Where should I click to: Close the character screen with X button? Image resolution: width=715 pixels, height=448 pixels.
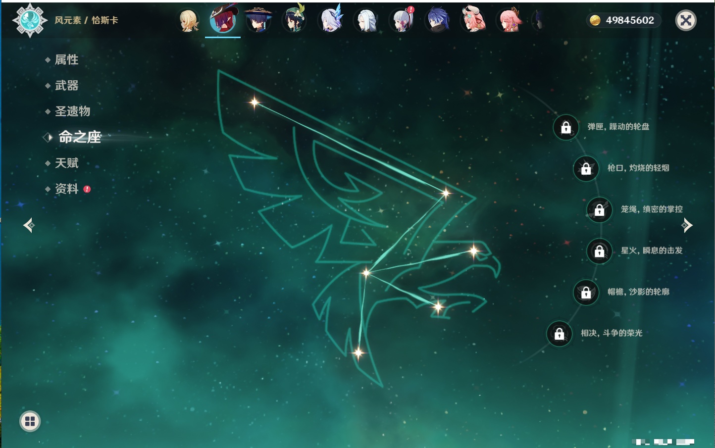[686, 20]
